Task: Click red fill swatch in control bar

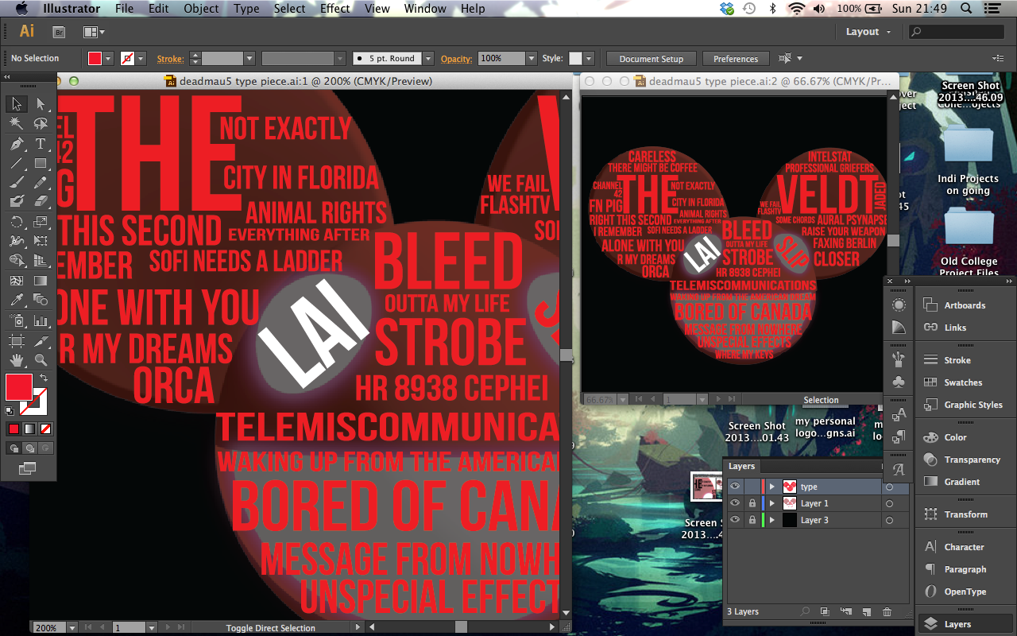Action: [95, 59]
